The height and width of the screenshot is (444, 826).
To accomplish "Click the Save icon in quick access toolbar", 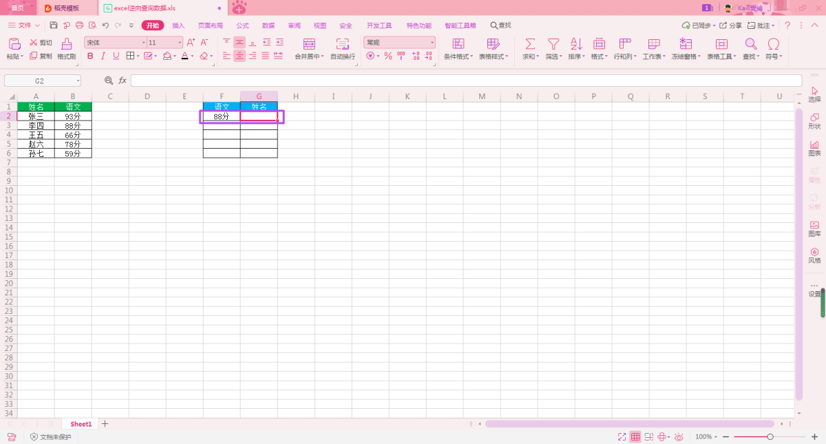I will tap(54, 25).
